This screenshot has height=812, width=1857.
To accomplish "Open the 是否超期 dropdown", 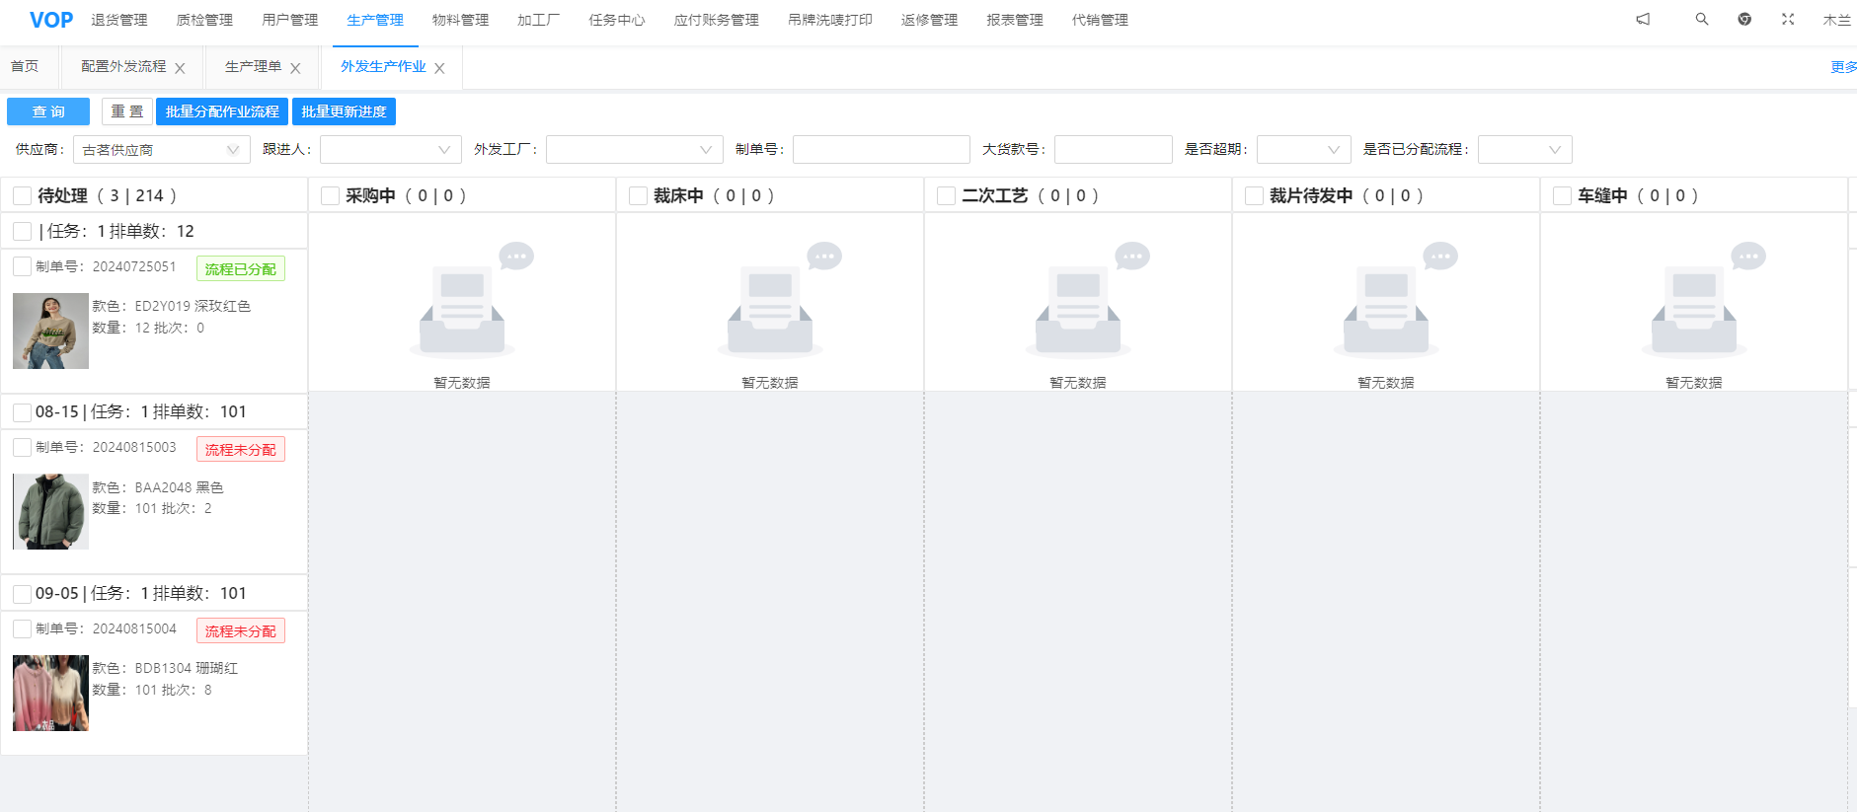I will (1303, 150).
